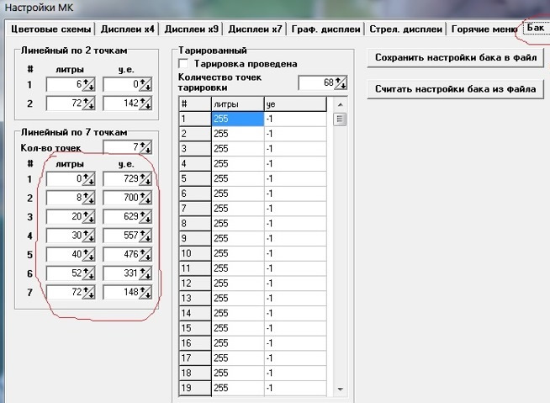550x403 pixels.
Task: Switch to the Цветовые схемы tab
Action: point(50,29)
